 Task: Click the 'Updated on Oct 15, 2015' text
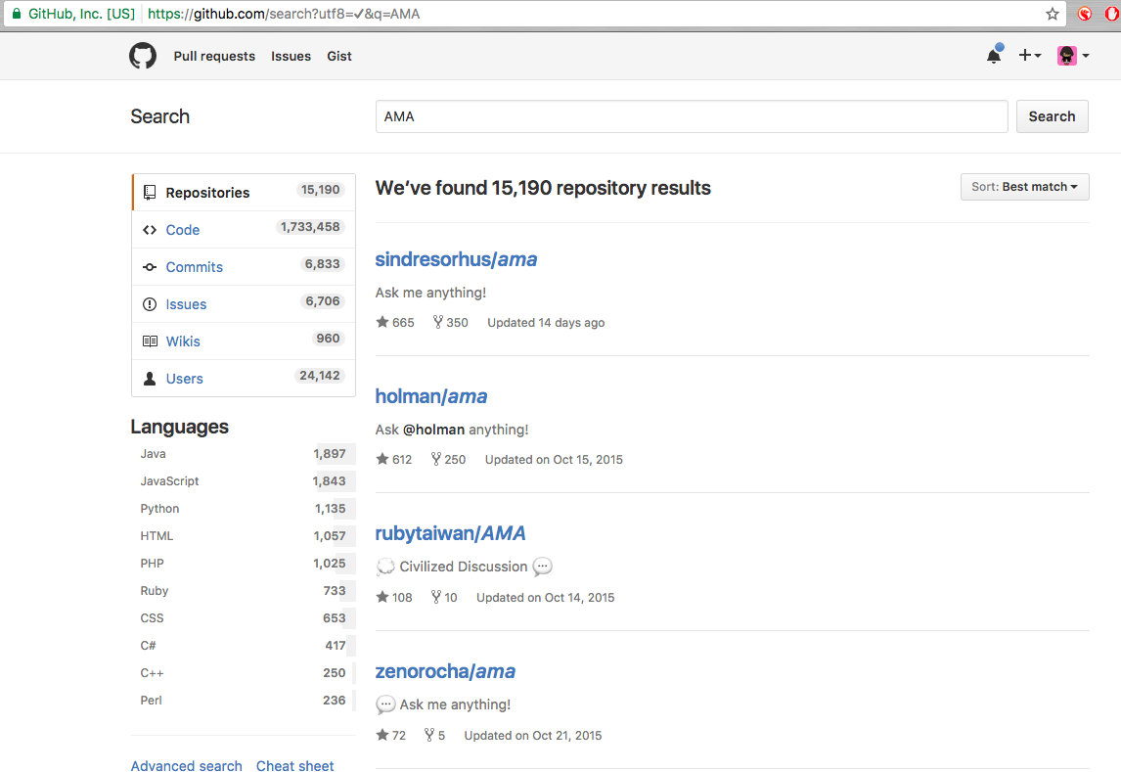pyautogui.click(x=554, y=460)
